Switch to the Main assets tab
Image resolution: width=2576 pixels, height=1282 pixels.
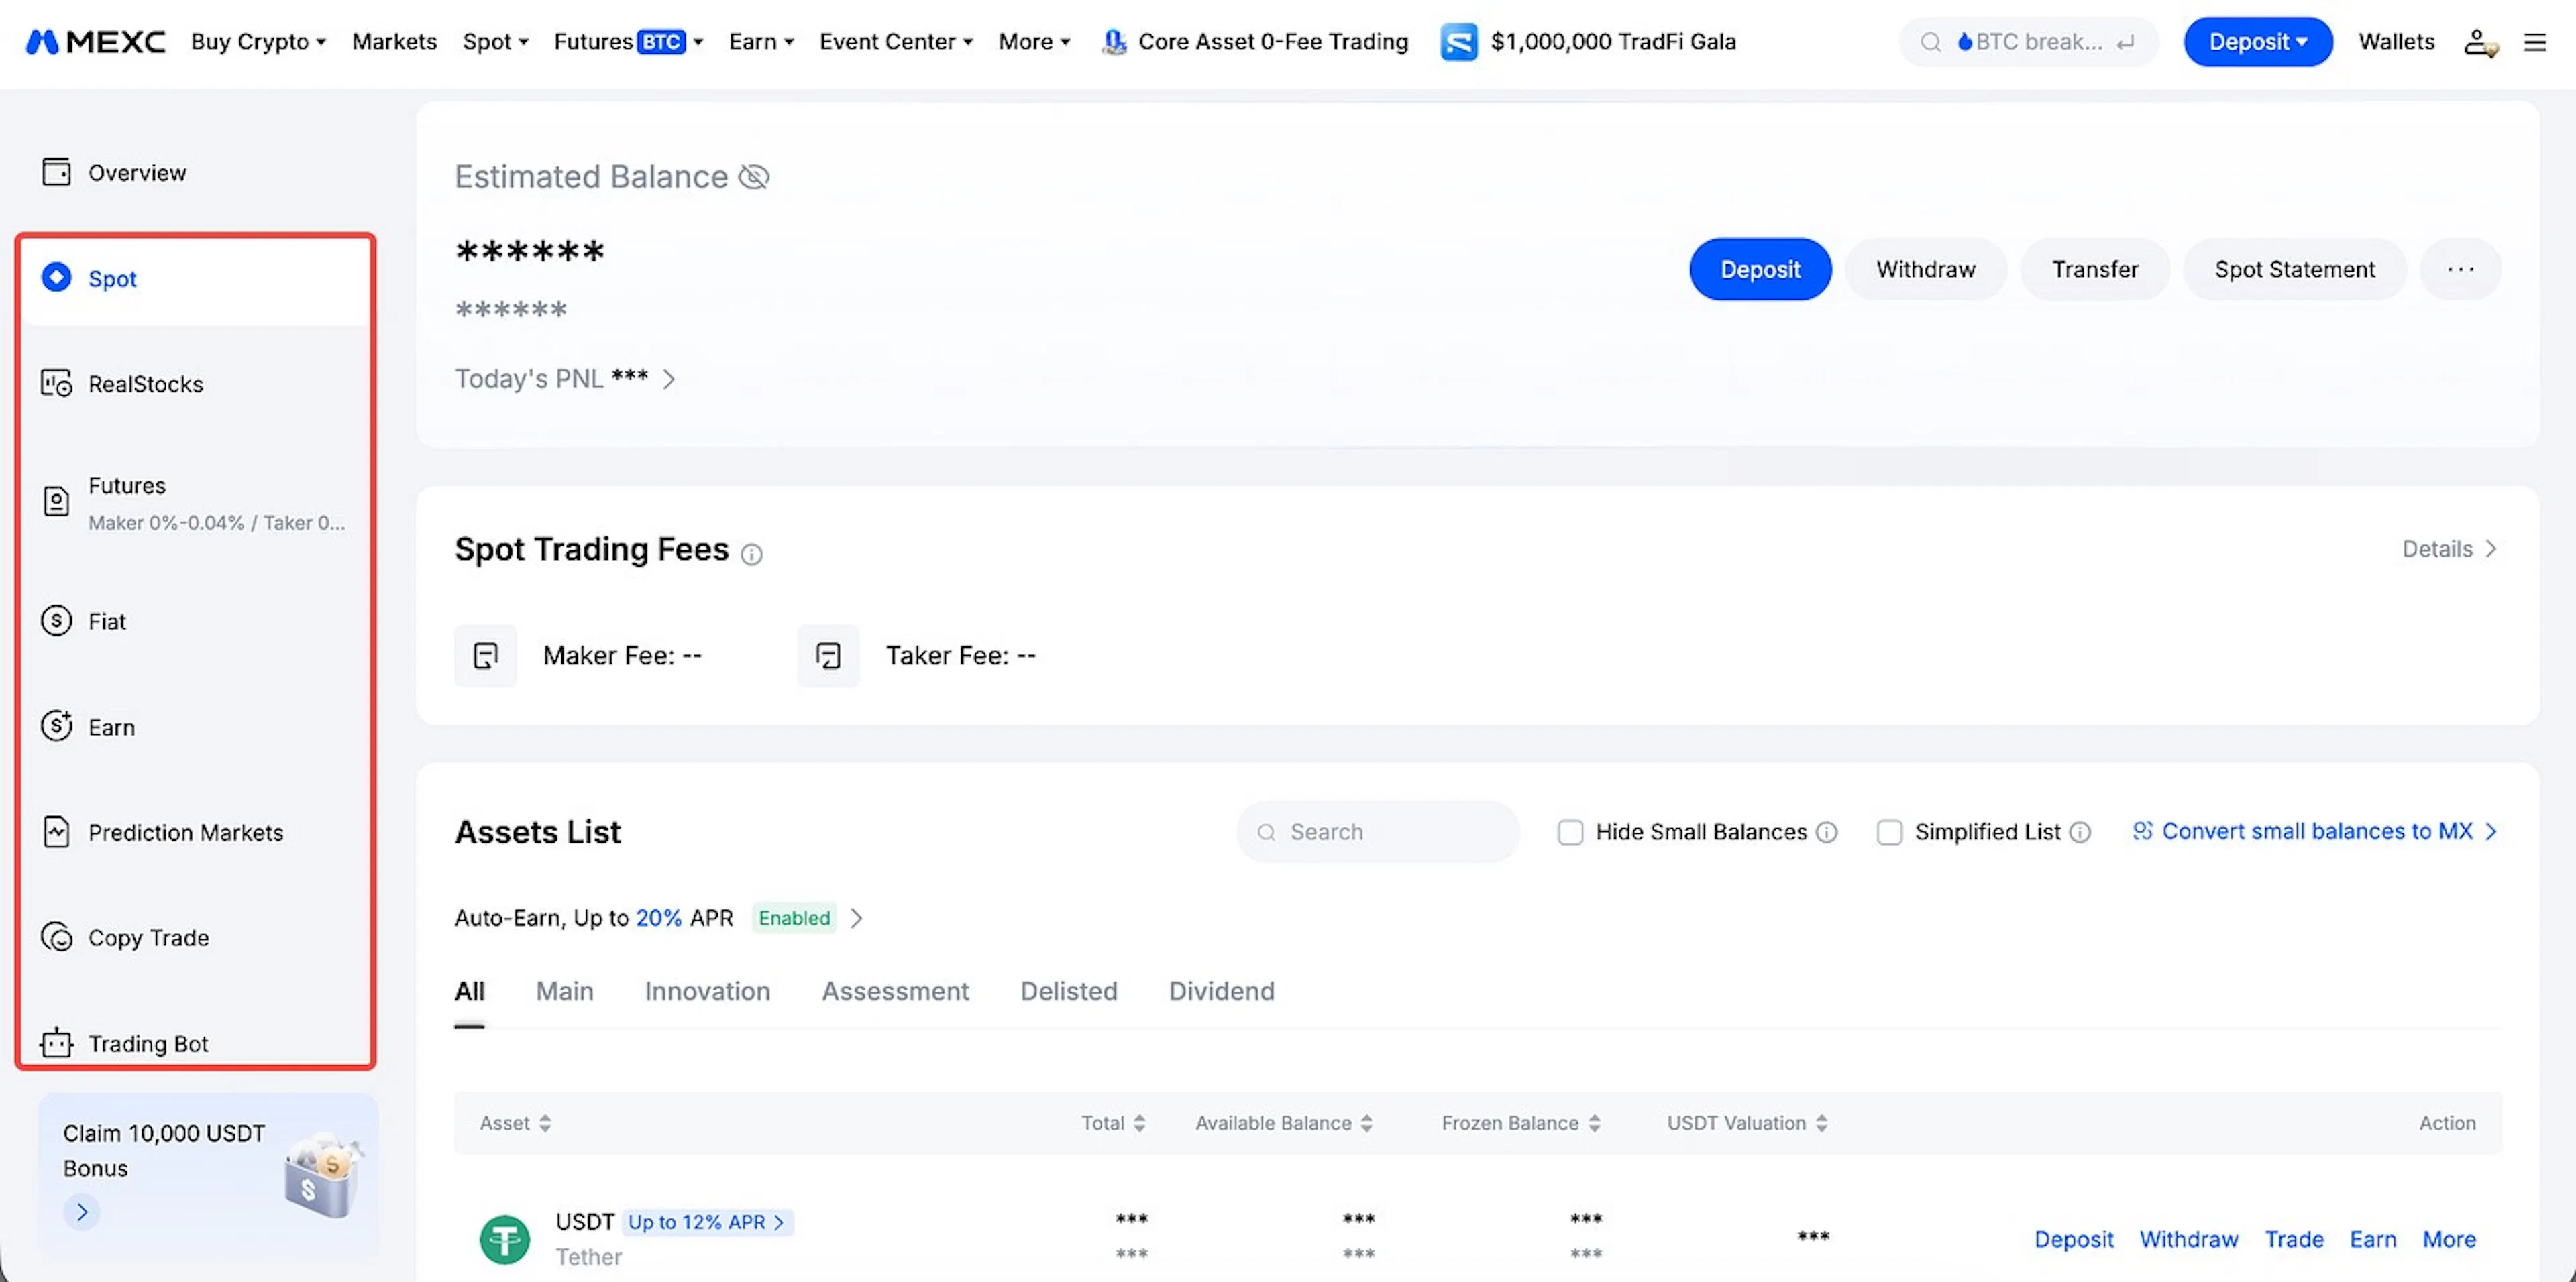coord(564,991)
